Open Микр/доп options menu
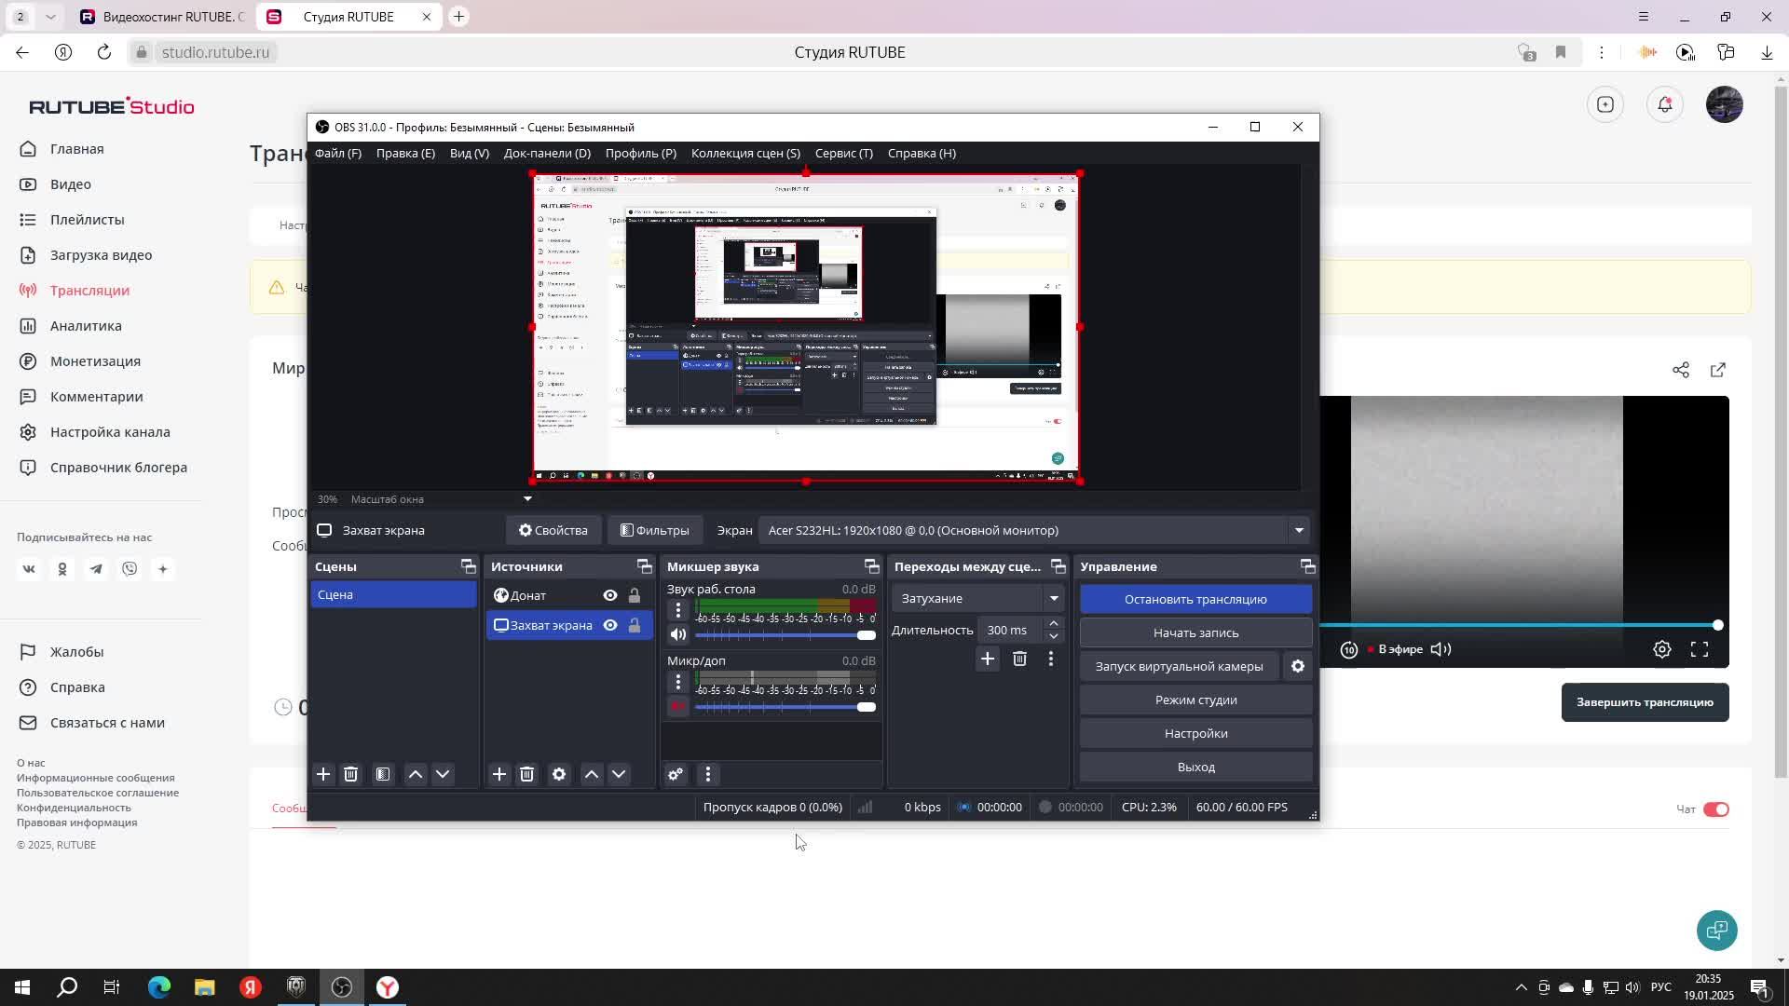This screenshot has height=1006, width=1789. (x=678, y=681)
